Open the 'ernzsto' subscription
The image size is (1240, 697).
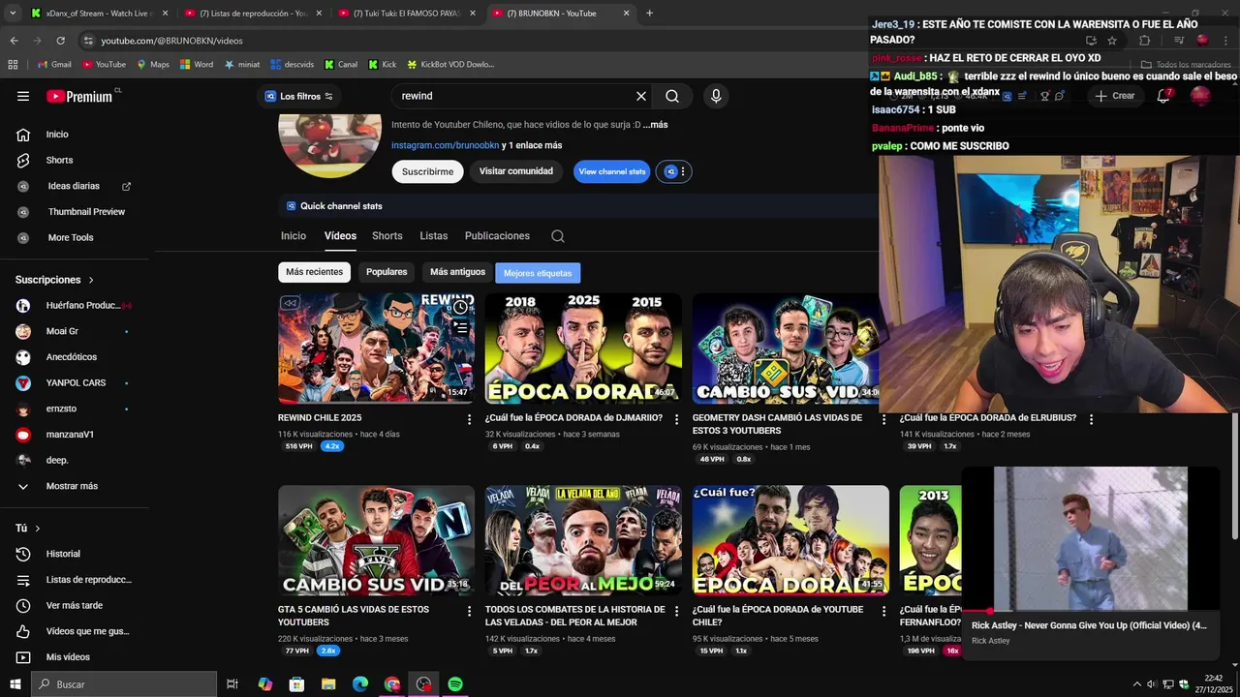click(61, 409)
